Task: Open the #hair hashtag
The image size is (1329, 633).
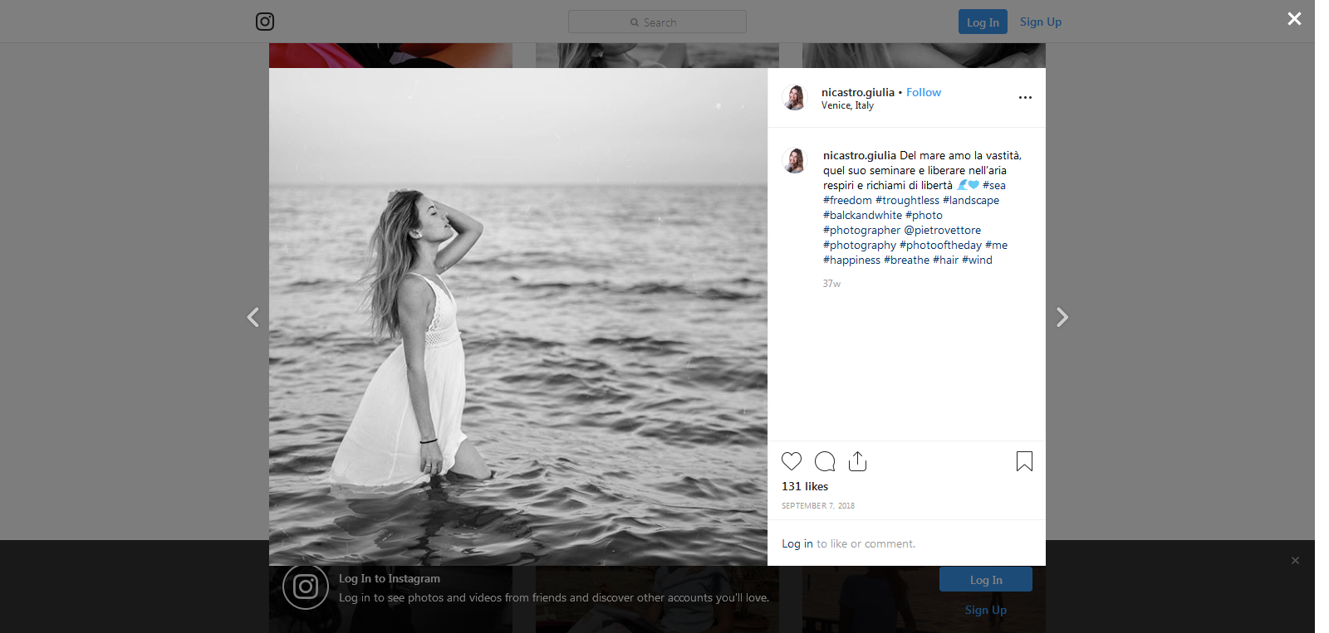Action: coord(945,260)
